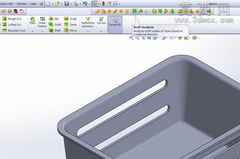Expand the New document dropdown arrow
The height and width of the screenshot is (159, 240).
click(53, 4)
